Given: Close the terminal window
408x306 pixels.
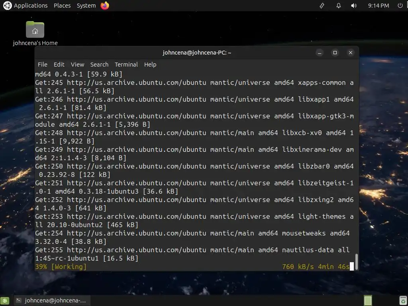Looking at the screenshot, I should [x=351, y=53].
